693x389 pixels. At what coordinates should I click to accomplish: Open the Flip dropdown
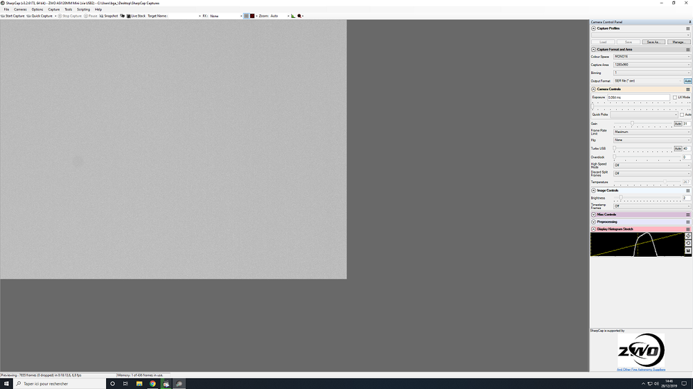coord(652,141)
